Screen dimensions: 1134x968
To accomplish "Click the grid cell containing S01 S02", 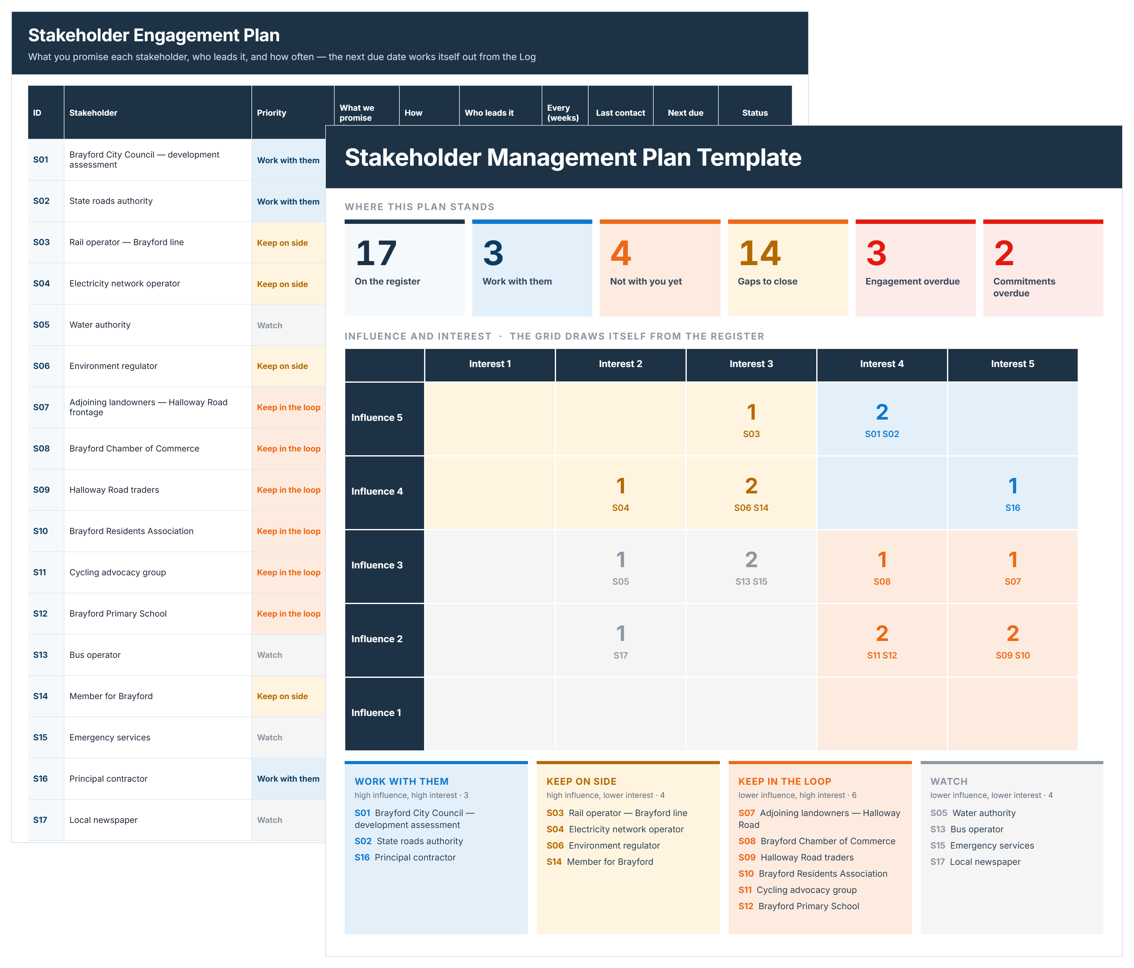I will pyautogui.click(x=882, y=419).
